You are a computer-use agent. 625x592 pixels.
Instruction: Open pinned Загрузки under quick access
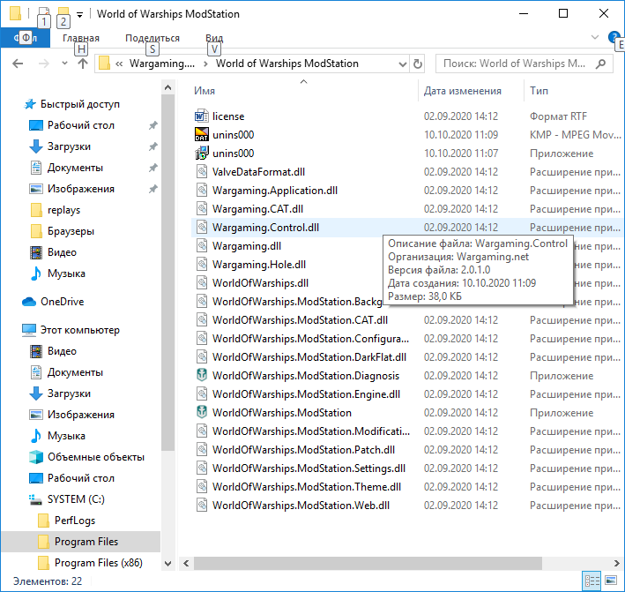[69, 146]
